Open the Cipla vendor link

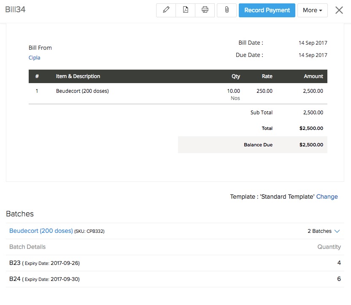pyautogui.click(x=35, y=58)
